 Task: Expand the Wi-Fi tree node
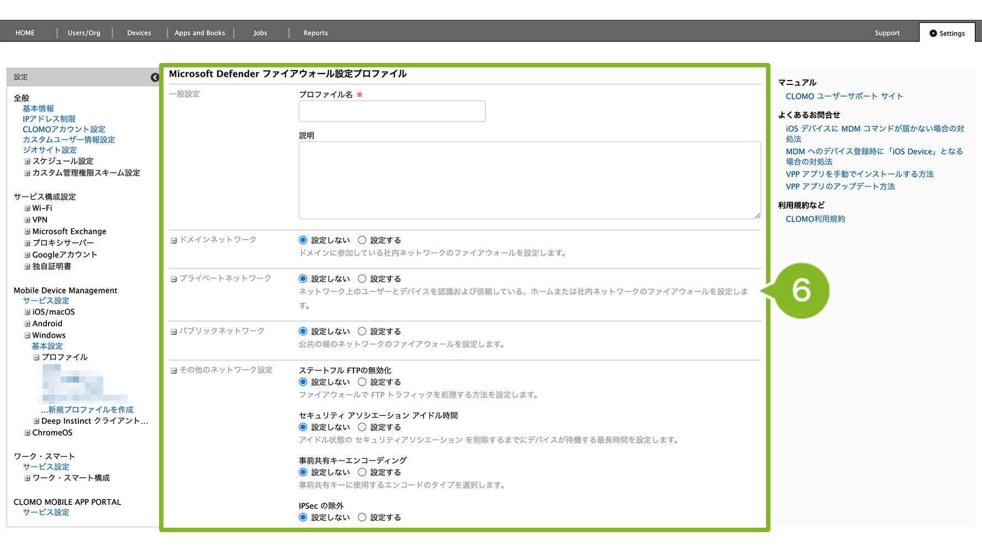(x=27, y=209)
